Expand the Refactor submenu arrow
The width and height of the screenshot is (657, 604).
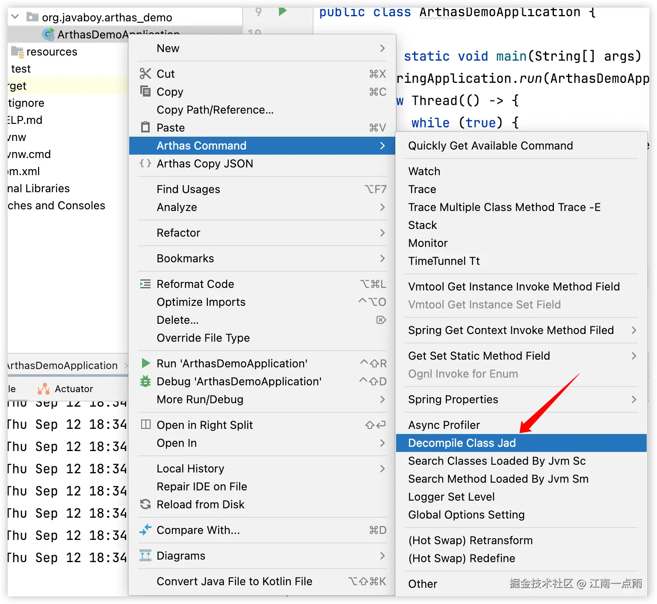pyautogui.click(x=382, y=233)
